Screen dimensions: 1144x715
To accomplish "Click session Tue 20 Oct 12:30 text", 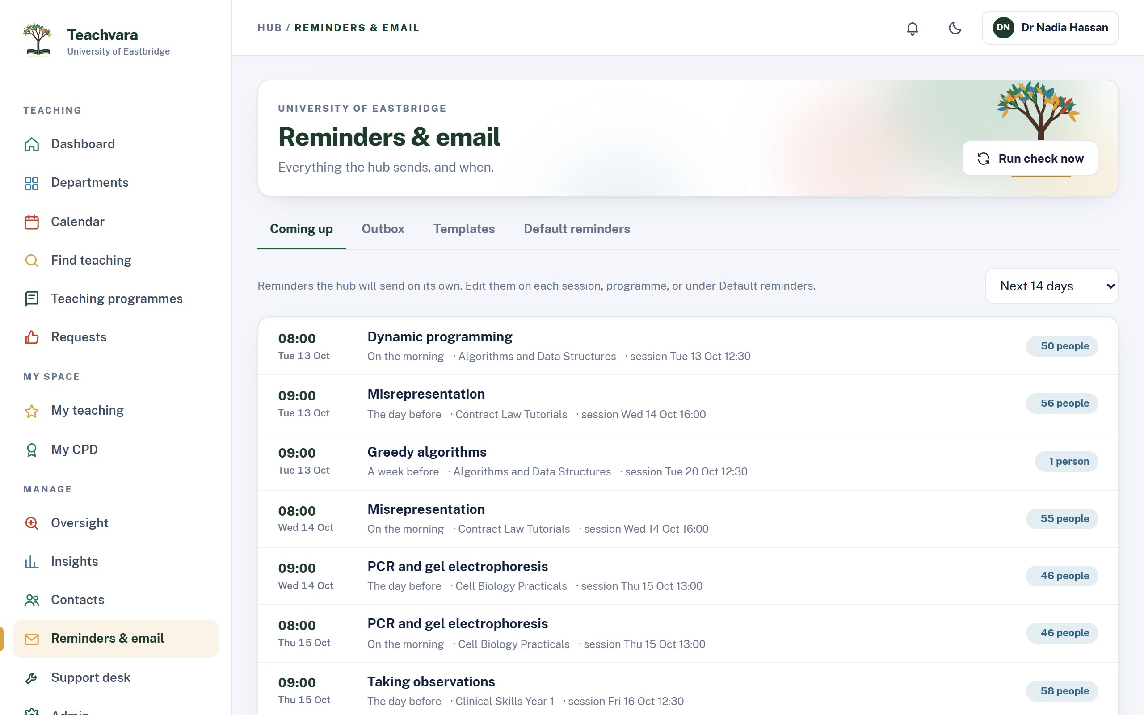I will (686, 472).
